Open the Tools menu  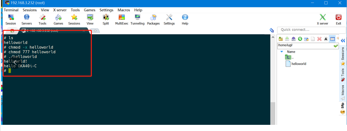click(75, 10)
